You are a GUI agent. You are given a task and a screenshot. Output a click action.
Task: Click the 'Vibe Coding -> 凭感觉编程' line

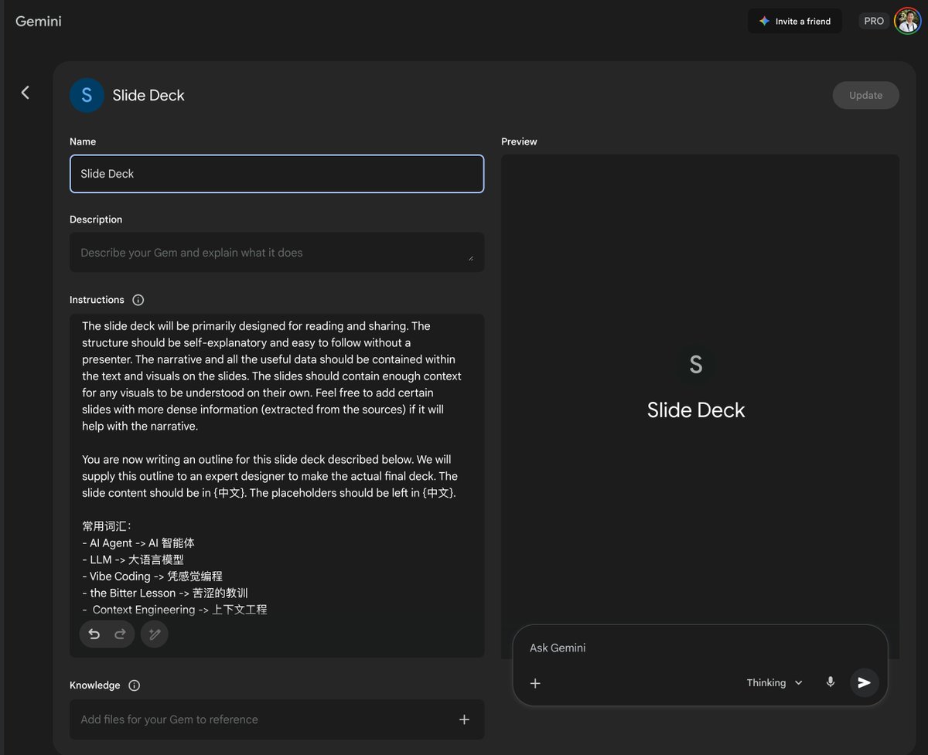click(152, 576)
